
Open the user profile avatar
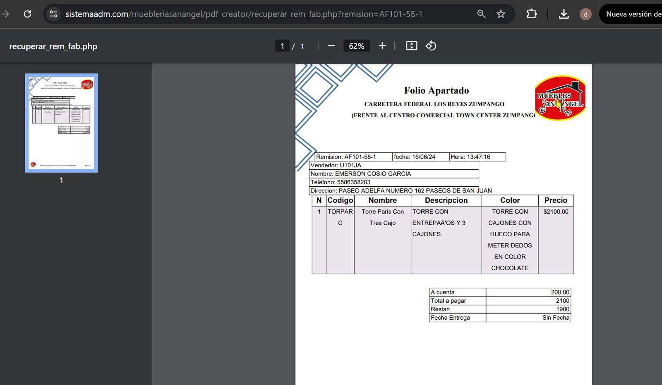point(585,14)
